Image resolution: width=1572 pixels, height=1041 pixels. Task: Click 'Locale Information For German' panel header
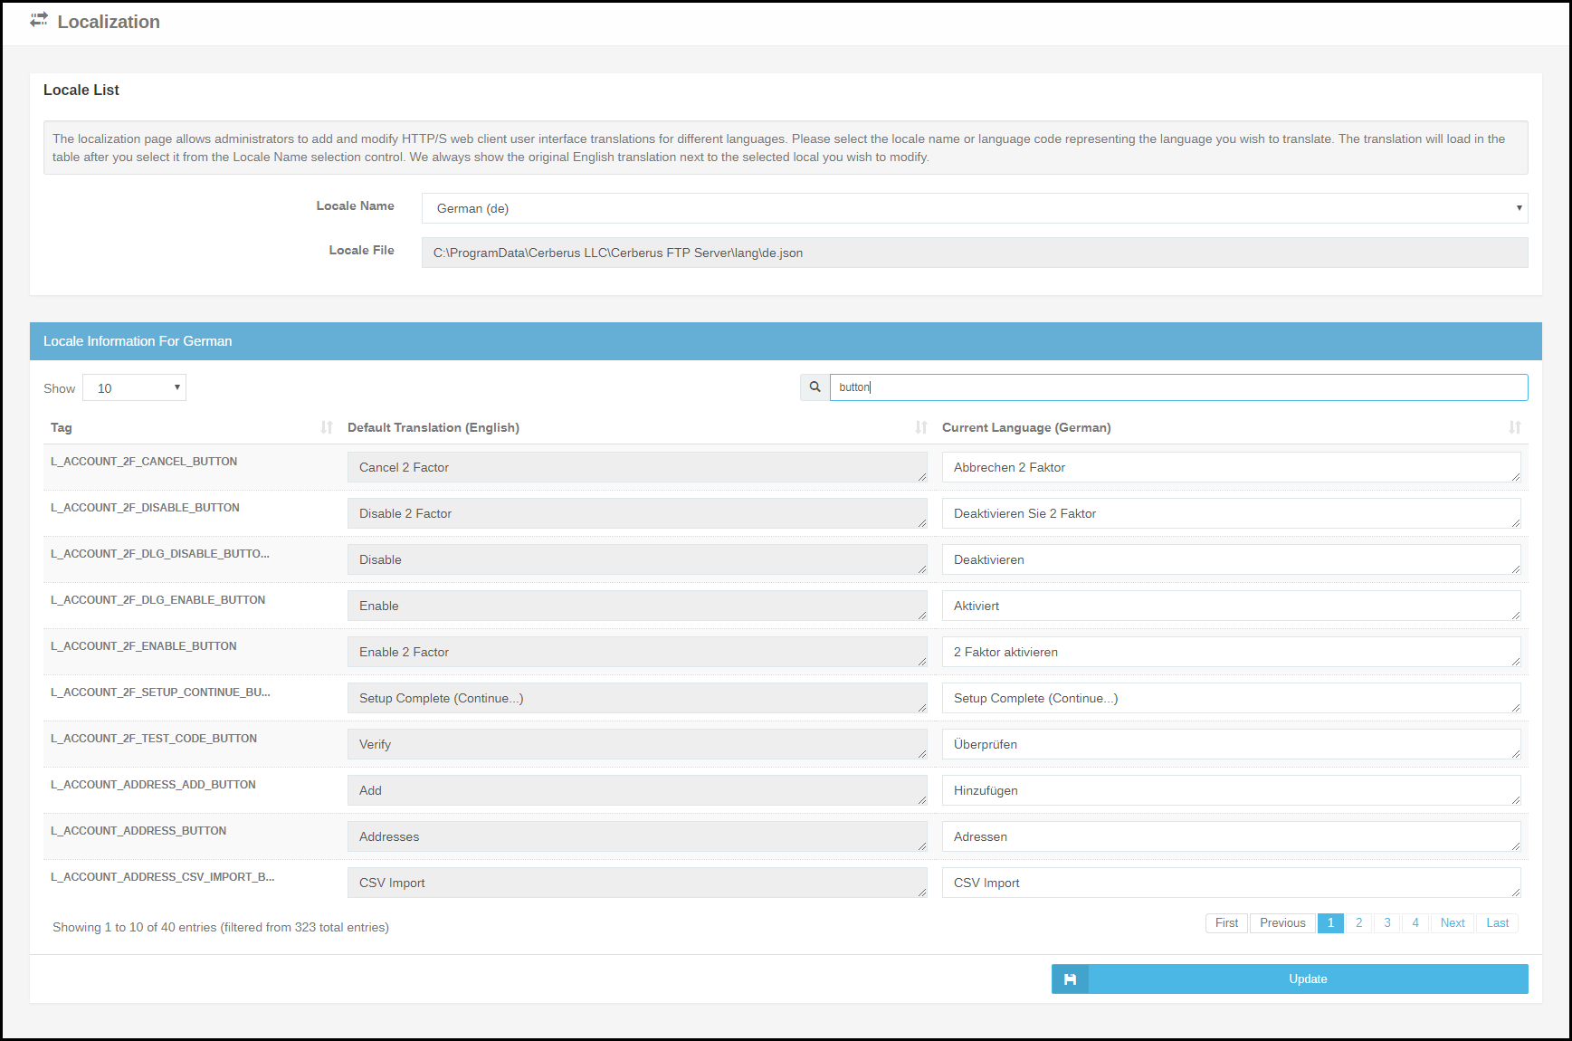pos(786,341)
